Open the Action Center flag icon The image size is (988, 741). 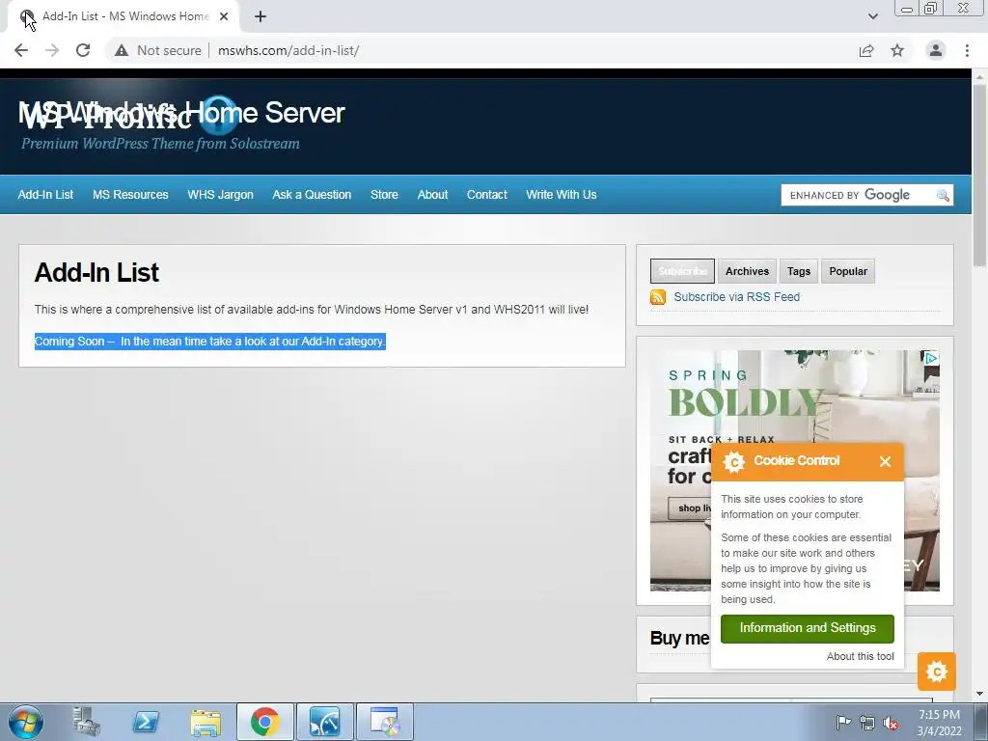tap(843, 723)
